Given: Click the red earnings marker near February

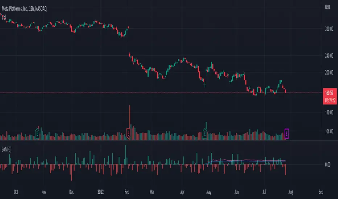Looking at the screenshot, I should pyautogui.click(x=128, y=134).
